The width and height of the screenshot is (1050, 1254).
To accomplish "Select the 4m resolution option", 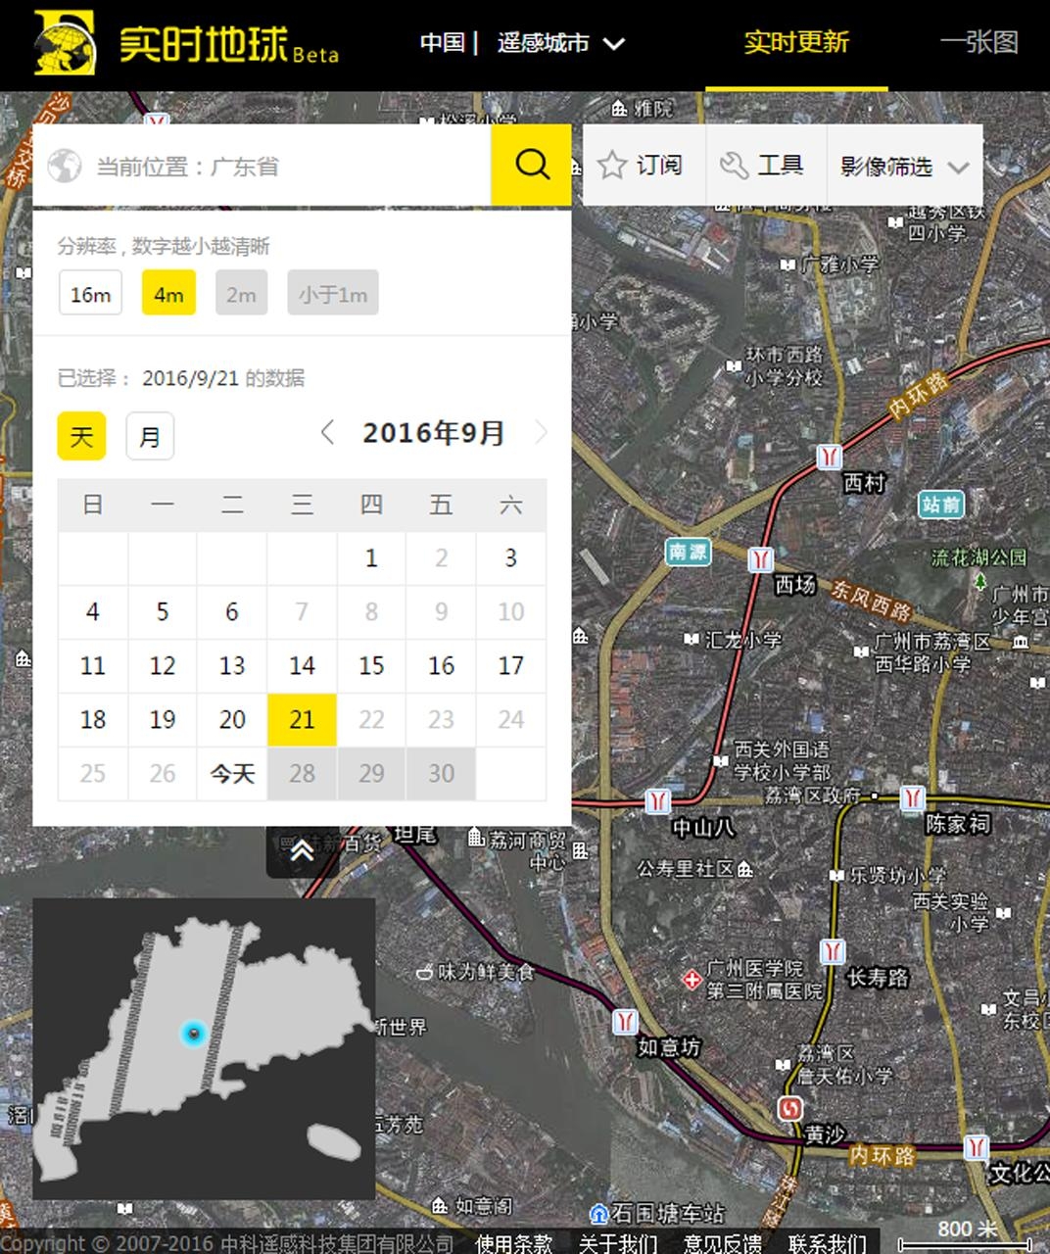I will pos(168,294).
